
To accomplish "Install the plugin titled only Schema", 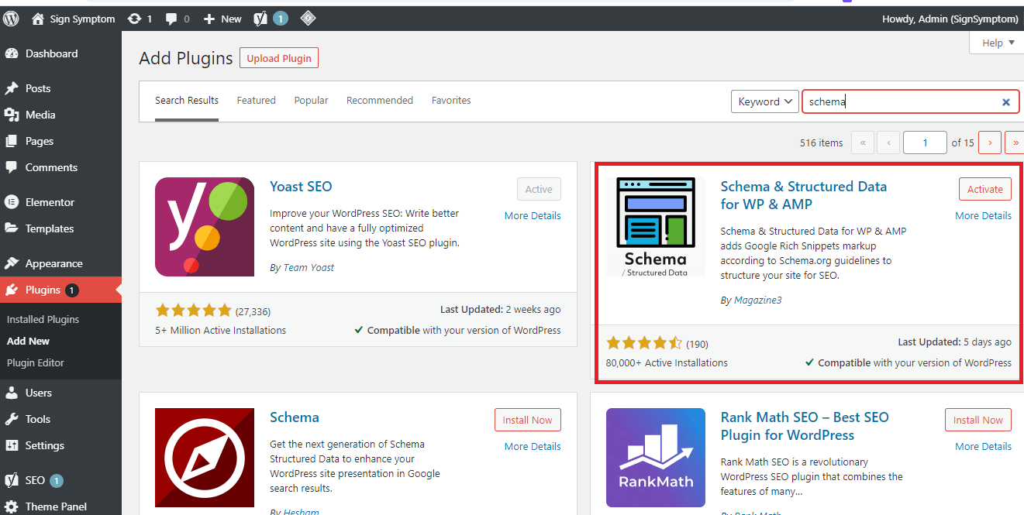I will pyautogui.click(x=528, y=421).
